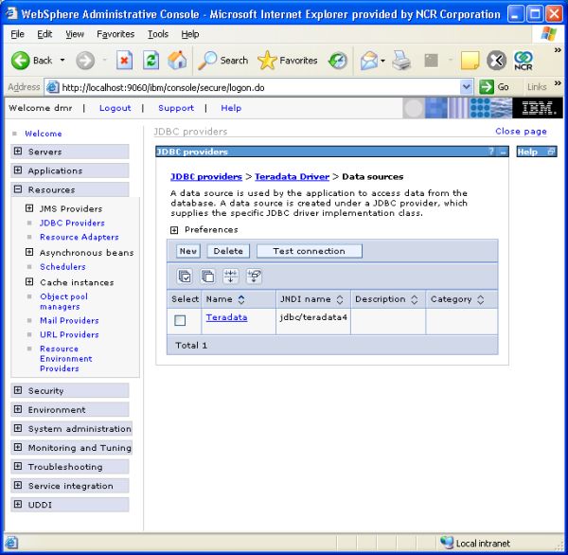Screen dimensions: 568x555
Task: Click the Print icon in toolbar
Action: [401, 61]
